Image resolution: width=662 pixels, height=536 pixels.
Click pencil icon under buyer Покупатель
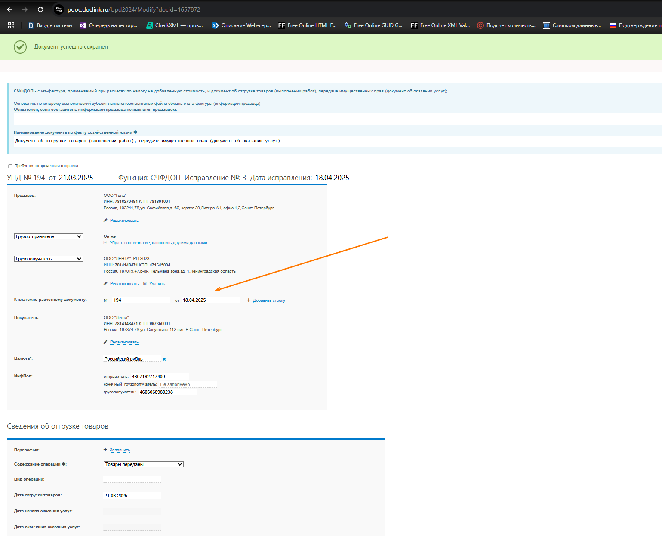pyautogui.click(x=105, y=342)
